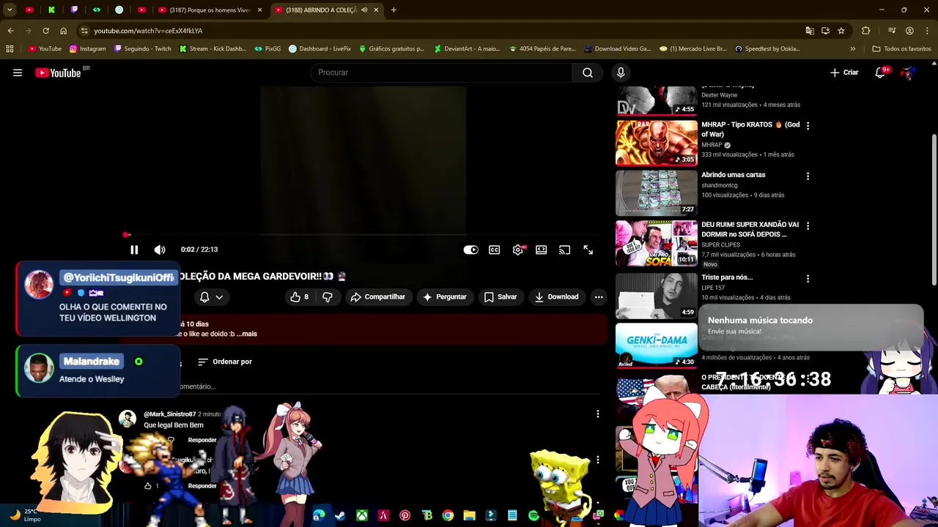Open options for DEU RUIM! SUPER XANDÃO video
The image size is (938, 527).
tap(808, 226)
